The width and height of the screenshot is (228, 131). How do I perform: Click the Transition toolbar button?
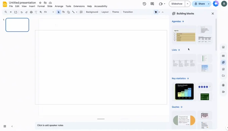point(128,12)
